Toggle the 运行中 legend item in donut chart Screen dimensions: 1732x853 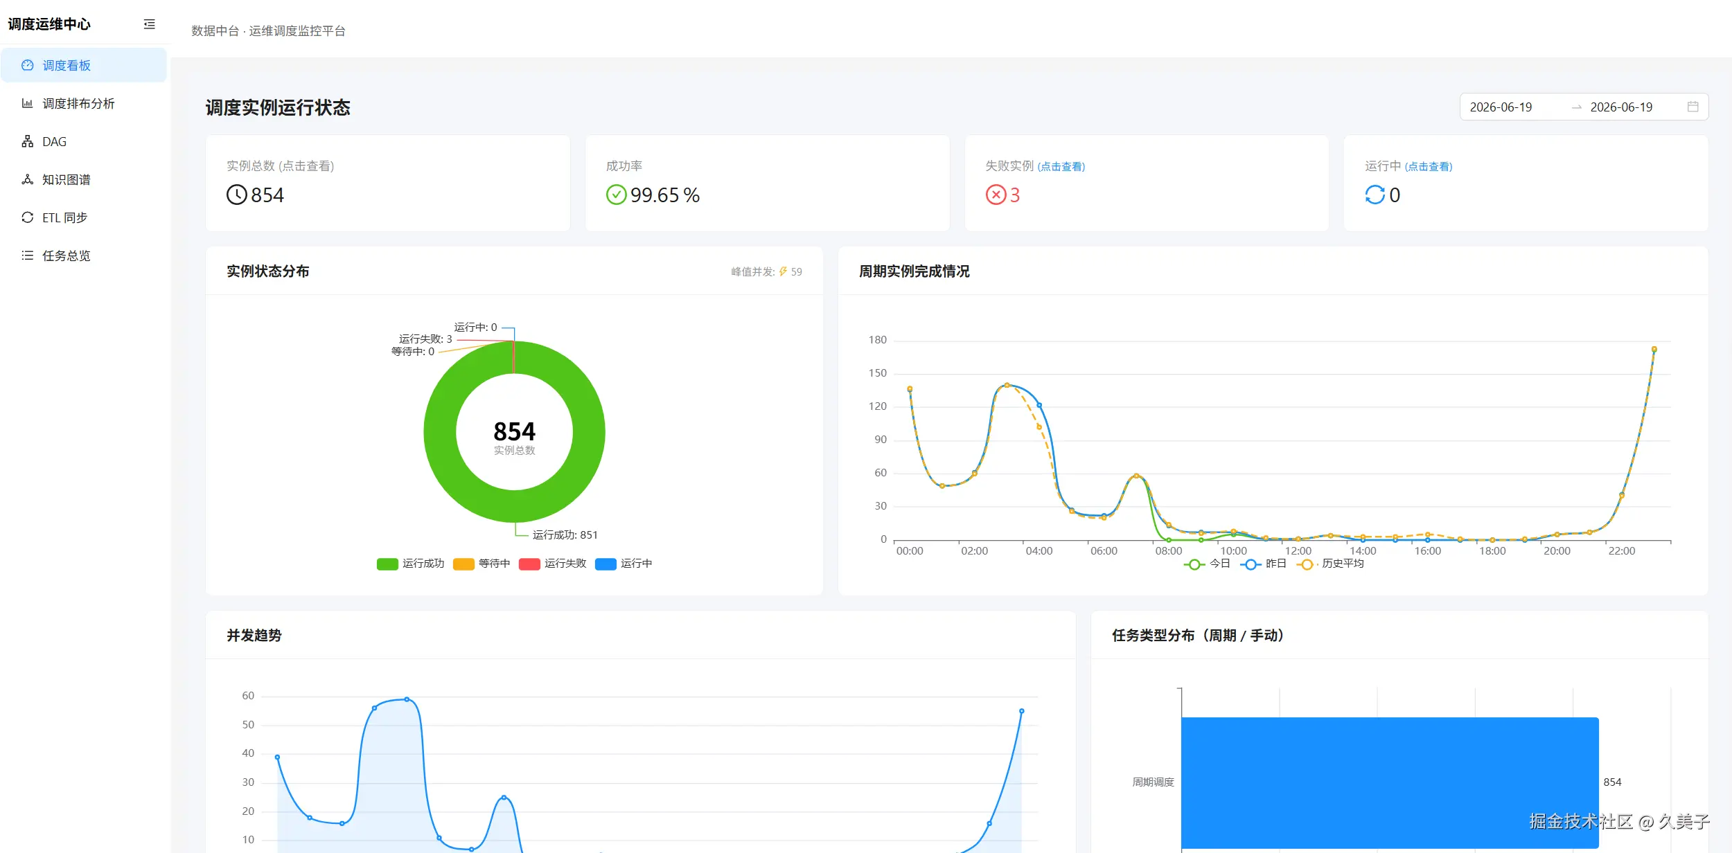[624, 564]
